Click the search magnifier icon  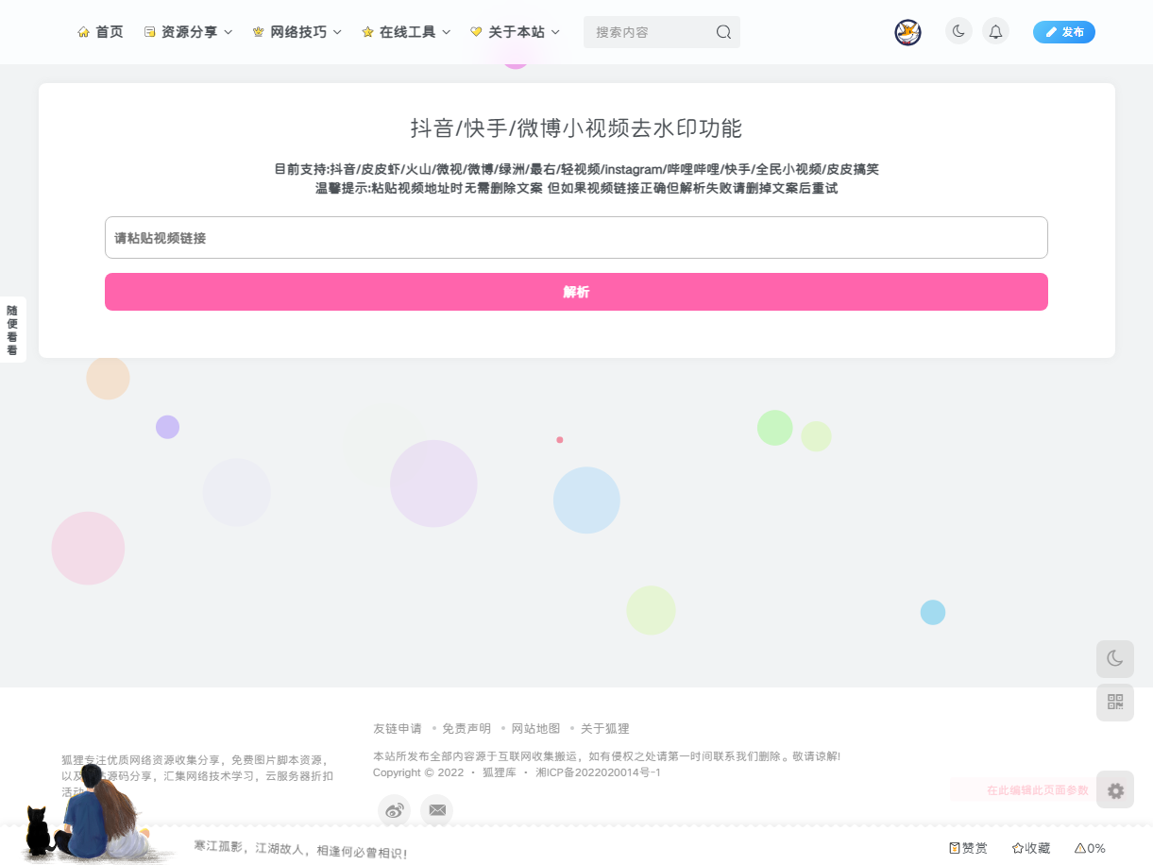click(723, 32)
